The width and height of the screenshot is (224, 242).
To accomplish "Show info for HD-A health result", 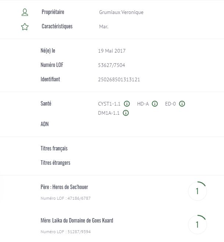I will (x=155, y=104).
